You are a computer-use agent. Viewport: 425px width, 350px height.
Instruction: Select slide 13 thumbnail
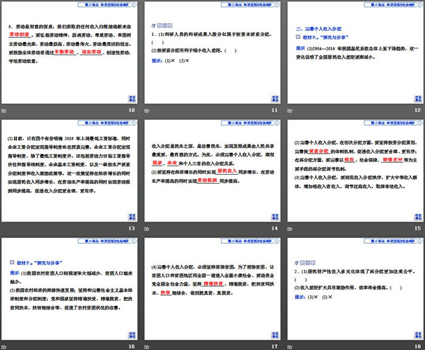pyautogui.click(x=69, y=170)
